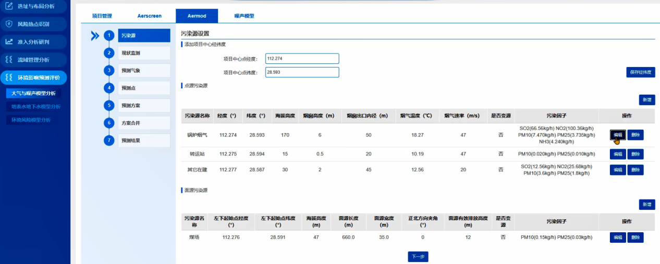The height and width of the screenshot is (264, 660).
Task: Click the wave icon beside 流域管理分析
Action: [9, 60]
